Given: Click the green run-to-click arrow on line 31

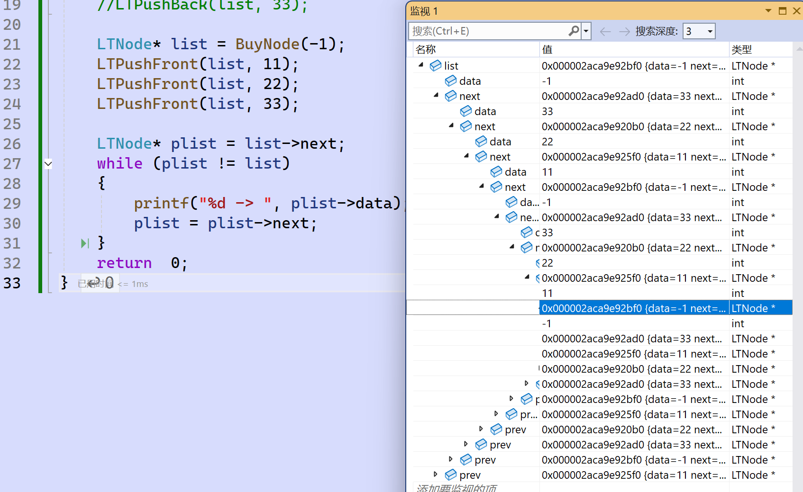Looking at the screenshot, I should [85, 243].
